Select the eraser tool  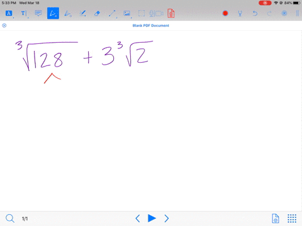(97, 14)
